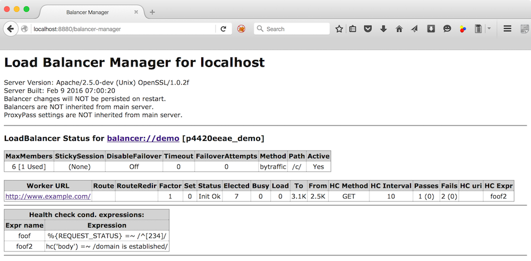
Task: Expand the dropdown arrow beside clipboard icon
Action: 489,29
